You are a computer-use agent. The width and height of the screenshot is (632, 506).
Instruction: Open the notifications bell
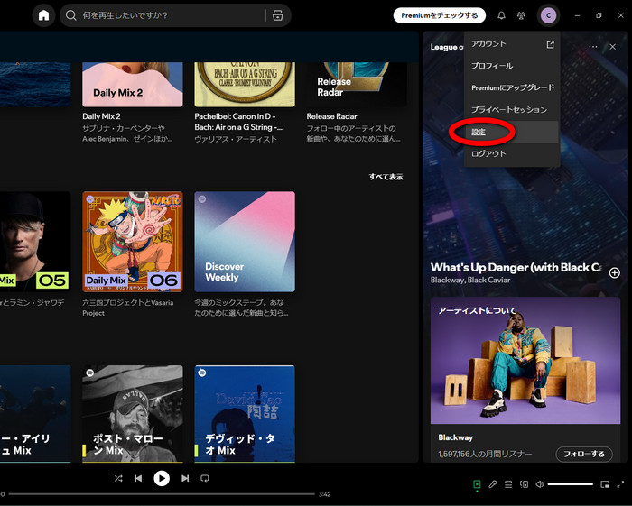pyautogui.click(x=501, y=15)
